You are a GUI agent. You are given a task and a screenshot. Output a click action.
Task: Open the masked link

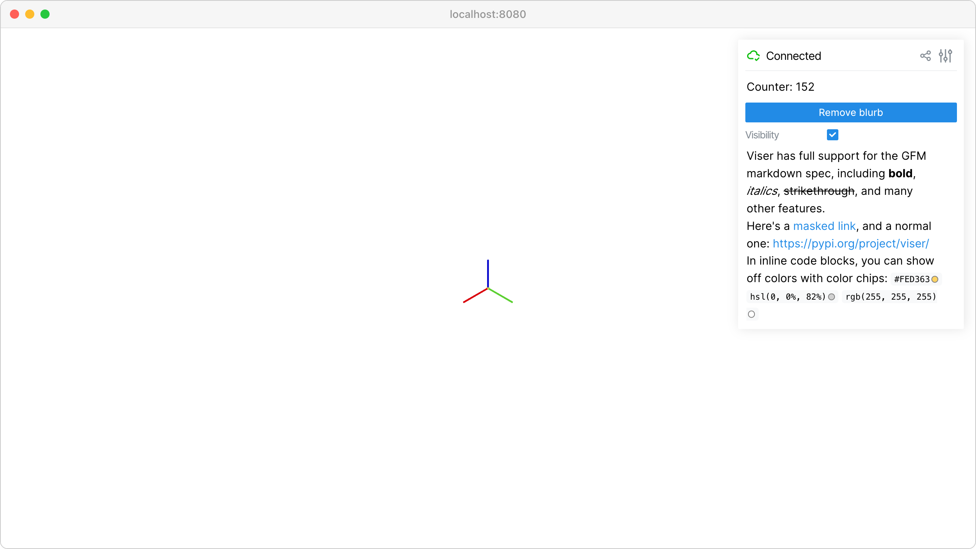[x=824, y=226]
